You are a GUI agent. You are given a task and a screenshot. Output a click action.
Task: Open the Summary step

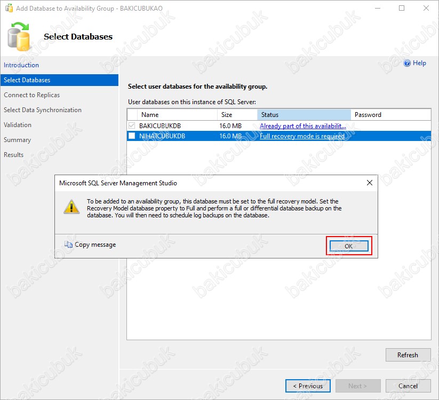(17, 140)
